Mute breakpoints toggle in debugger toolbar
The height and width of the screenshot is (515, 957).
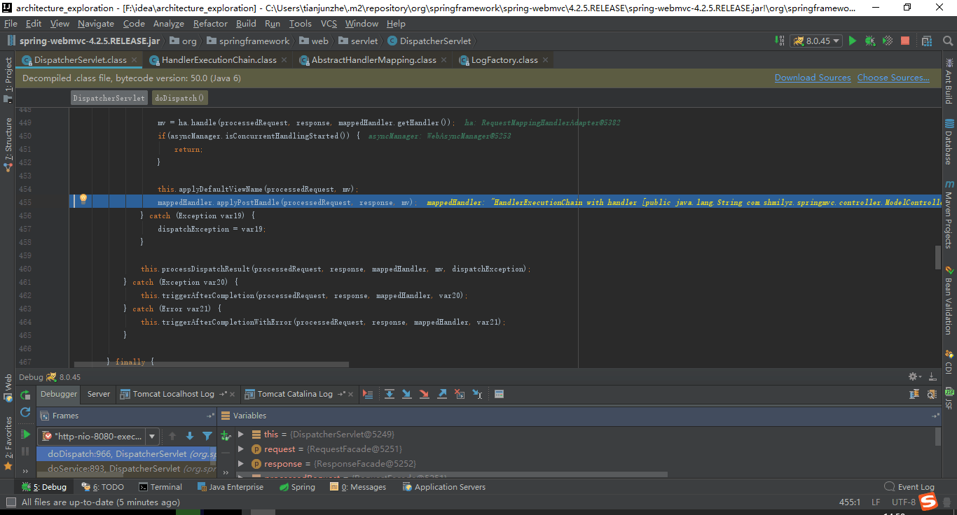25,470
